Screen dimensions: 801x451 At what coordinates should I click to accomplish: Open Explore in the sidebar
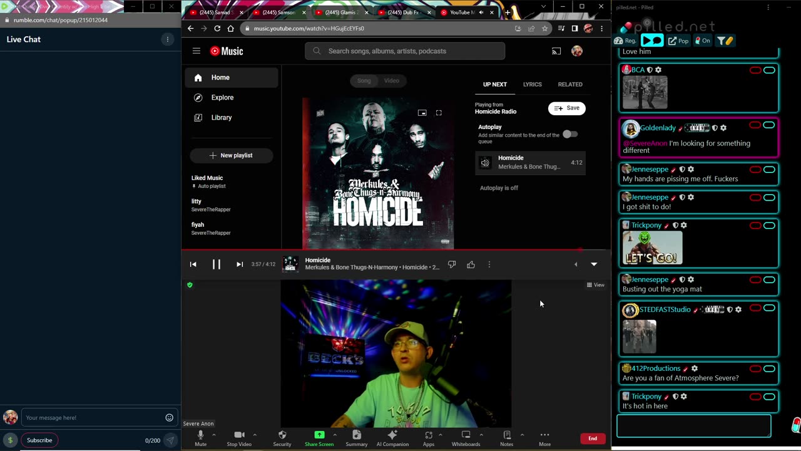tap(232, 98)
